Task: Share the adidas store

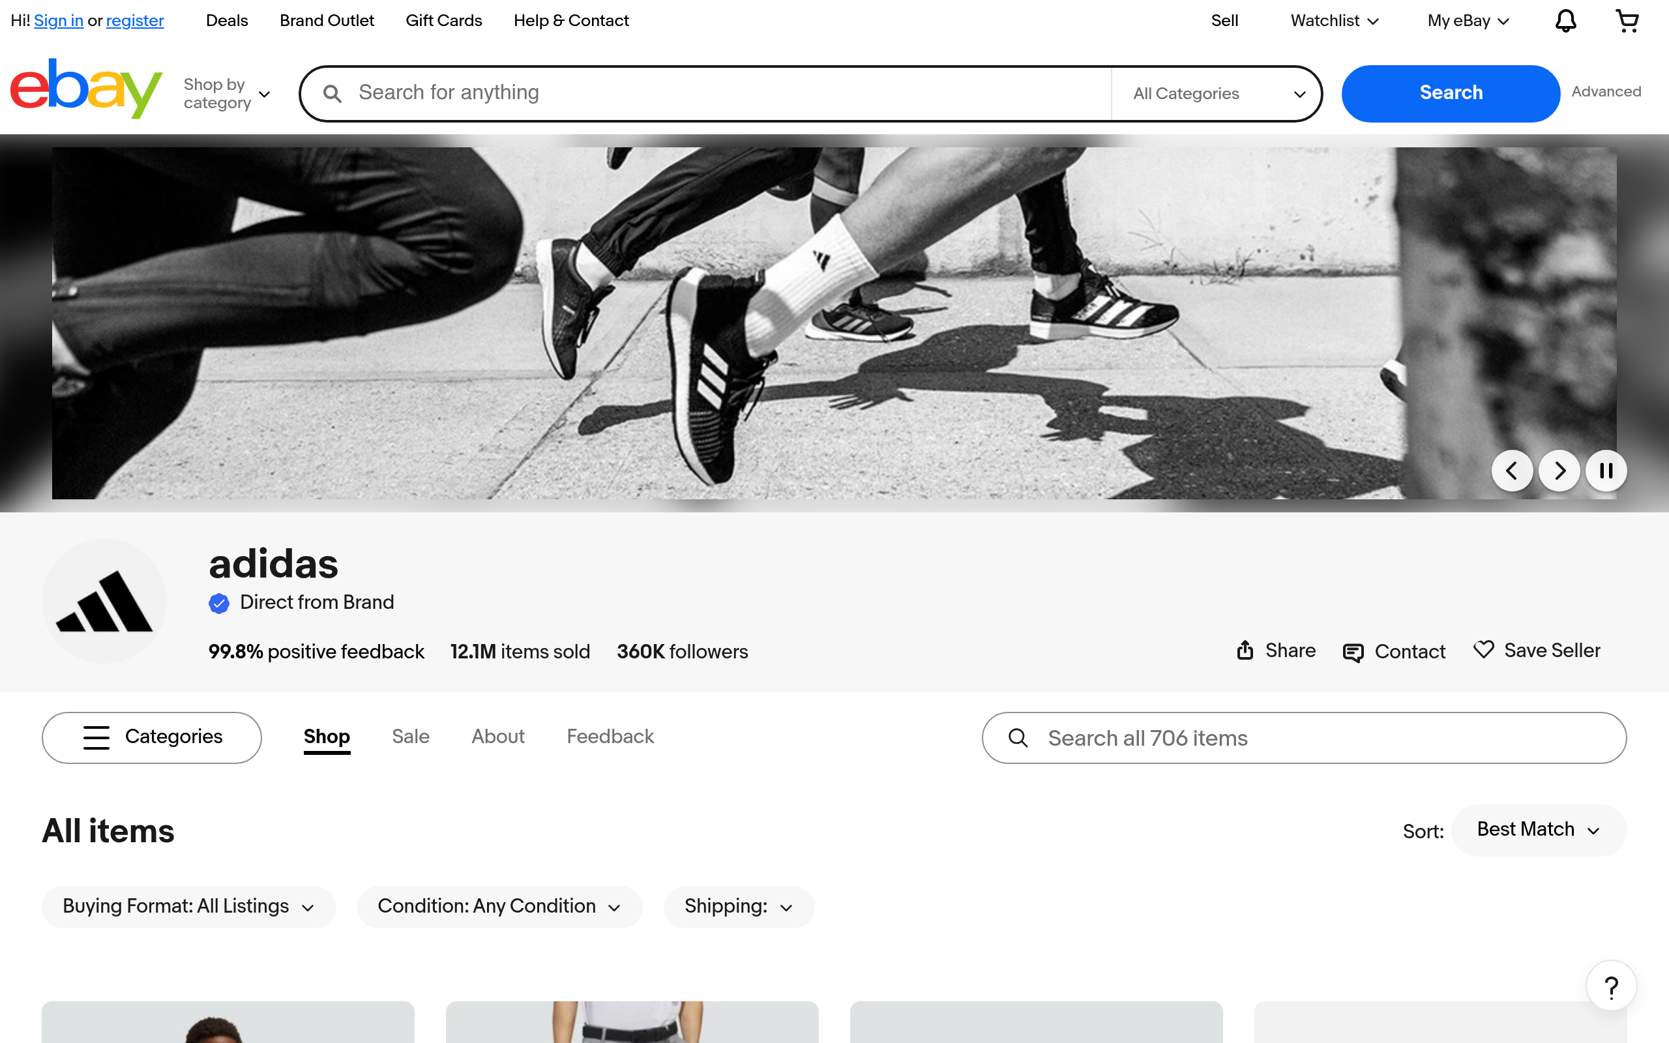Action: (x=1276, y=651)
